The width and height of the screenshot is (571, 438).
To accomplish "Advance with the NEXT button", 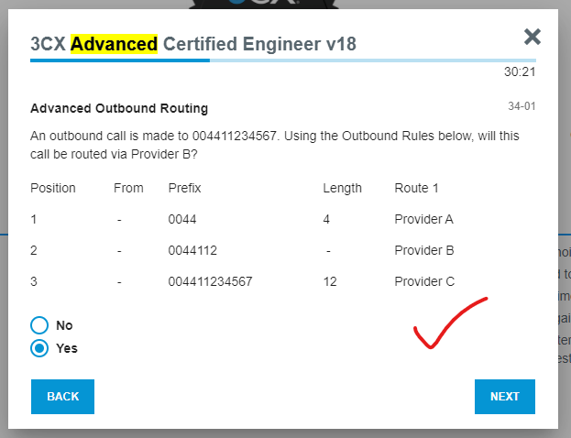I will tap(505, 397).
